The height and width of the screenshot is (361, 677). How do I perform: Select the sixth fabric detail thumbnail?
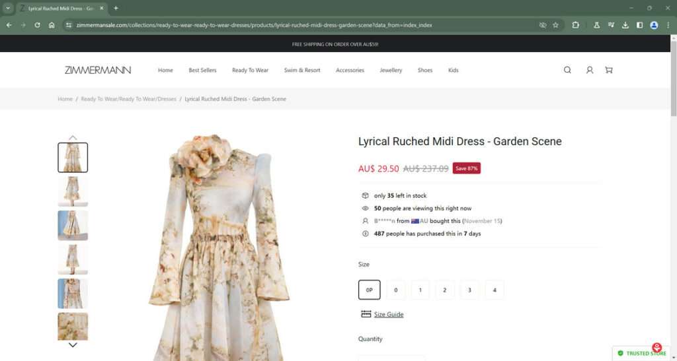(73, 327)
